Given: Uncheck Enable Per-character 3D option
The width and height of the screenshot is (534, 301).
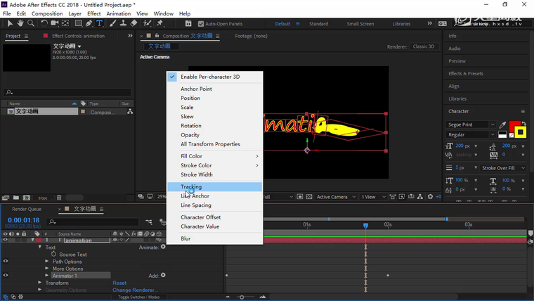Looking at the screenshot, I should point(209,77).
